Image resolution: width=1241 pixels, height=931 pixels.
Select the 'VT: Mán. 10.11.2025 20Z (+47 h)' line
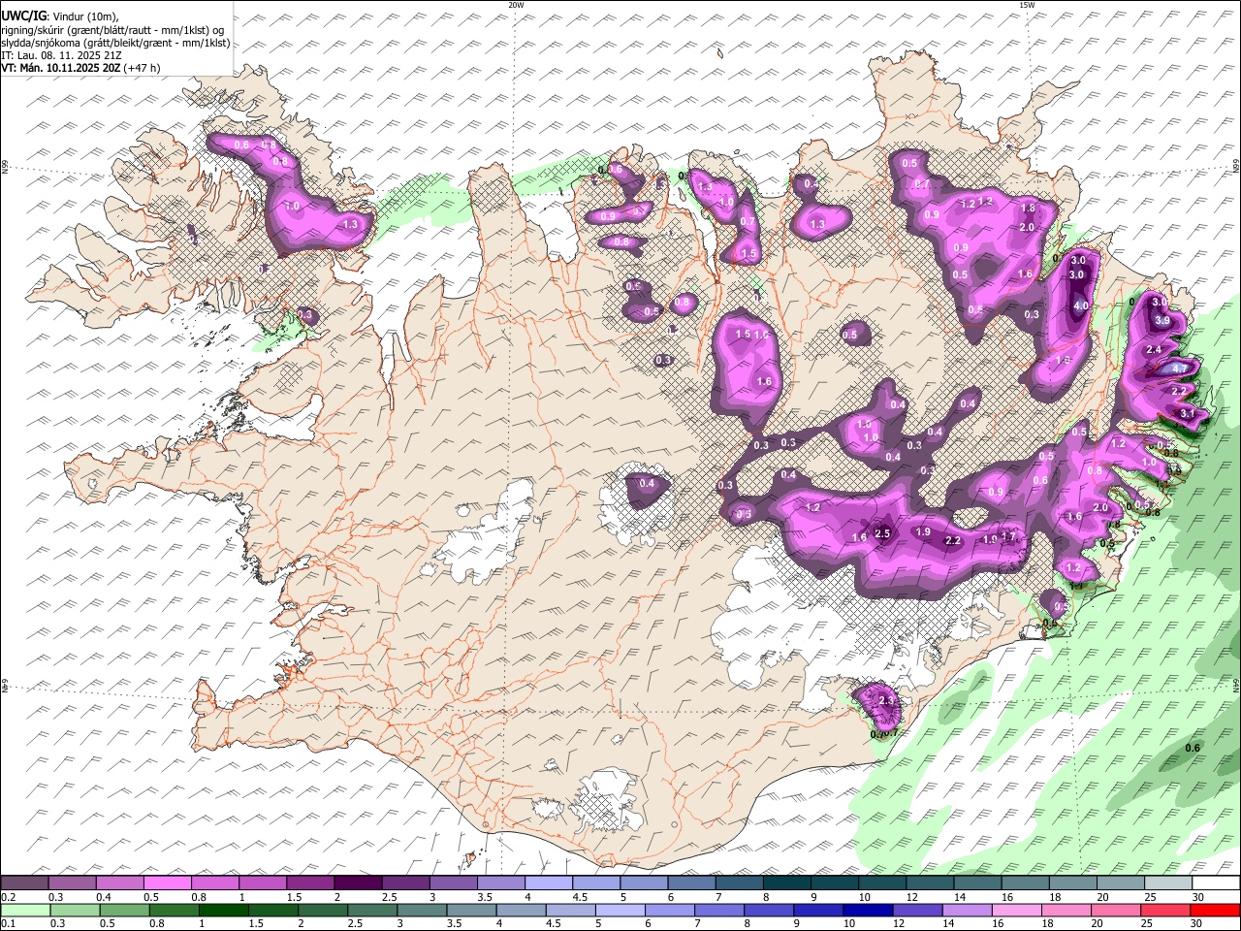81,68
